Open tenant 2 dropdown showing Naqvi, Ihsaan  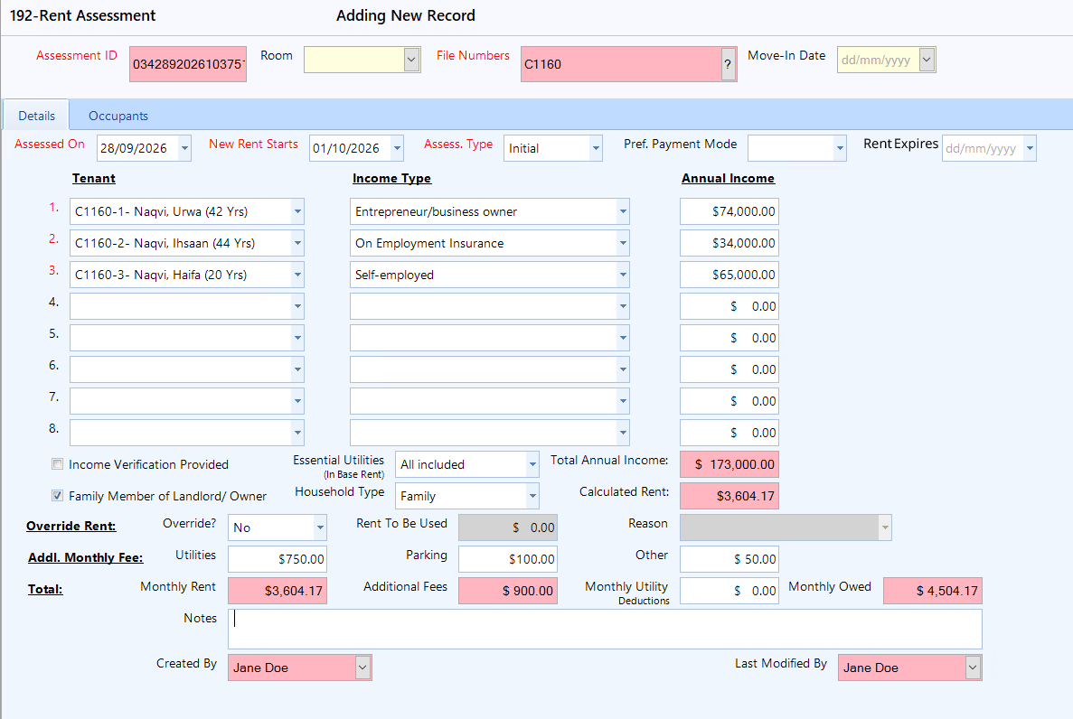coord(297,243)
